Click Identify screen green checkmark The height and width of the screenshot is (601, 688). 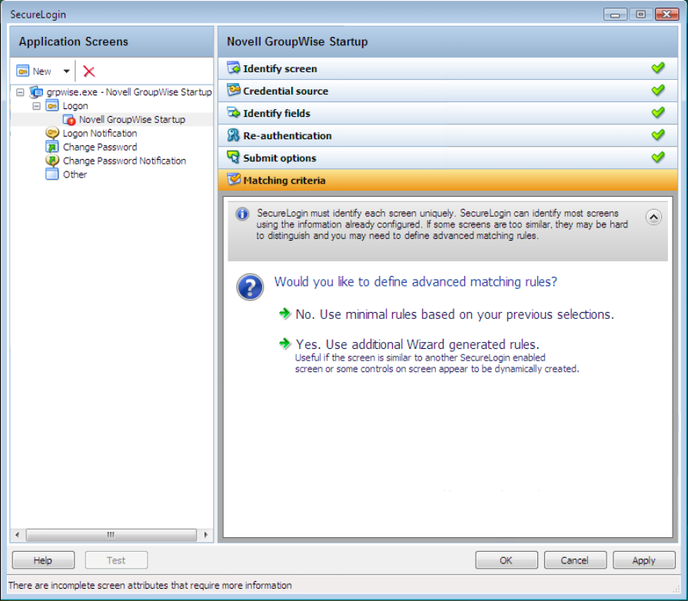click(658, 68)
